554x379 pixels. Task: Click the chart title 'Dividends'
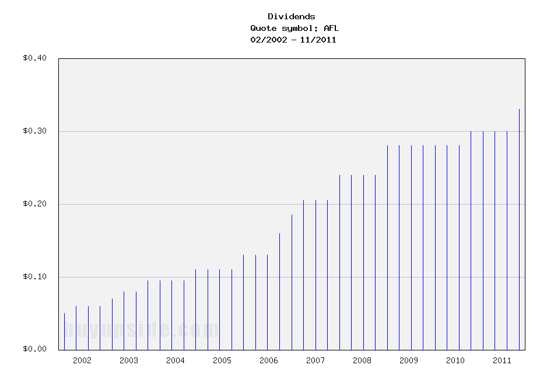tap(292, 16)
